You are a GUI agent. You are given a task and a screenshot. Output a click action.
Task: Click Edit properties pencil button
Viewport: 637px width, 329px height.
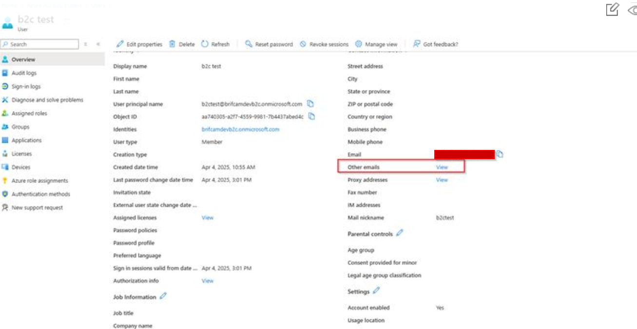coord(139,44)
